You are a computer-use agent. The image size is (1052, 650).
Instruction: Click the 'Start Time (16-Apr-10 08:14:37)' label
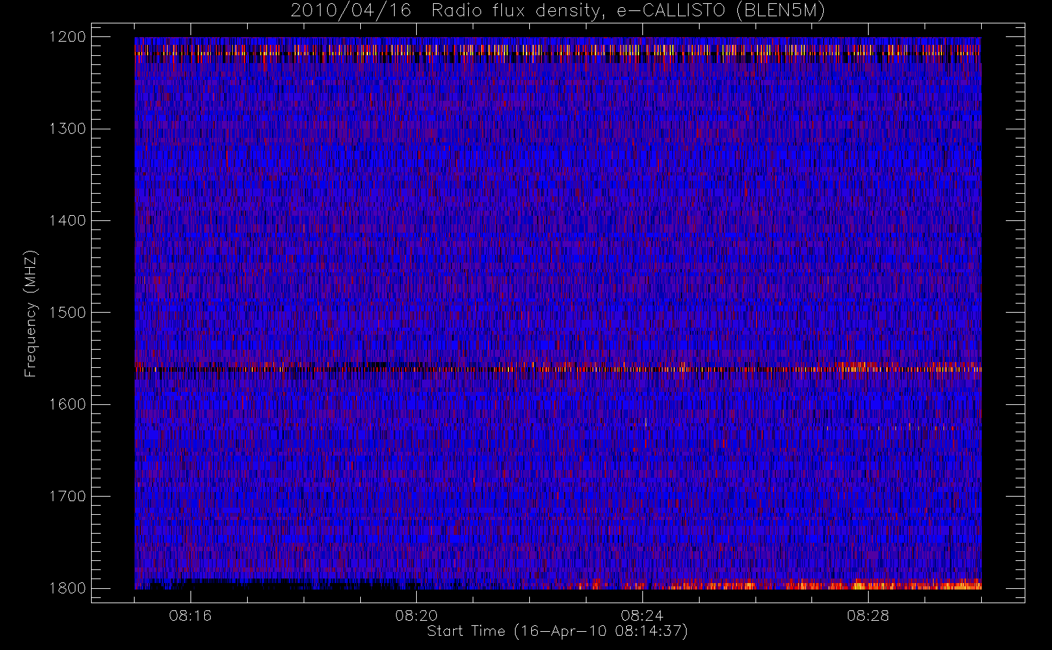coord(557,631)
